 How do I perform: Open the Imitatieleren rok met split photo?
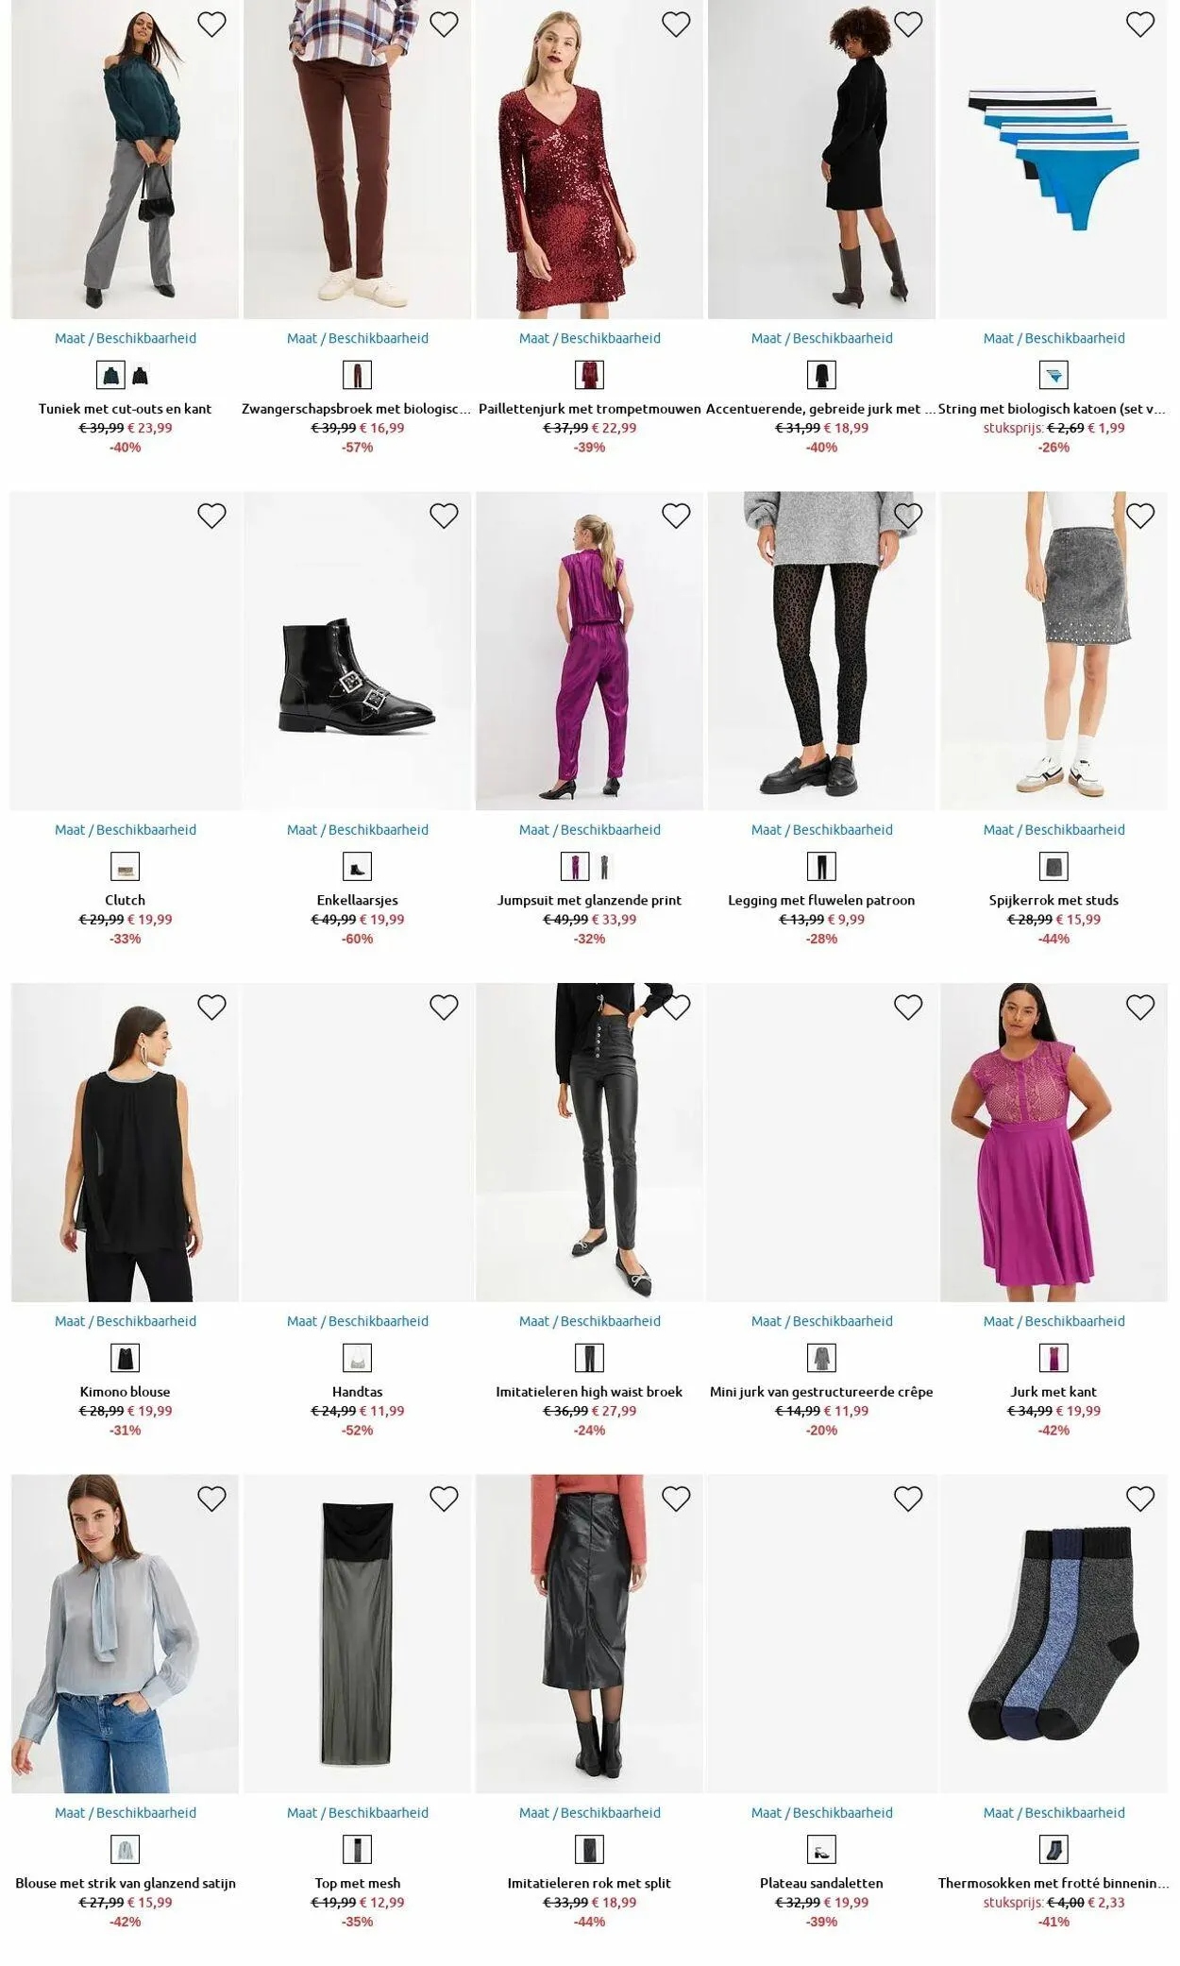(x=590, y=1634)
